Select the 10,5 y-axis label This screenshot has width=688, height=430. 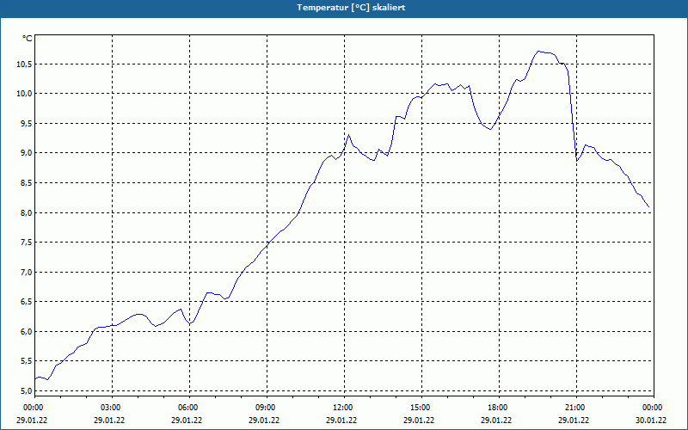(24, 64)
